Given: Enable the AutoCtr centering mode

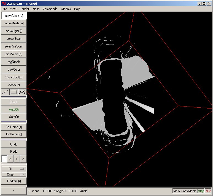Looking at the screenshot, I should tap(14, 110).
